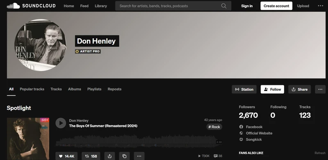Click the track share icon button
This screenshot has height=160, width=328.
109,156
